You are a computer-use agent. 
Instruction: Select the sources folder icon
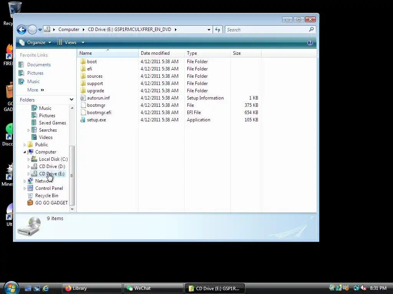(x=83, y=76)
